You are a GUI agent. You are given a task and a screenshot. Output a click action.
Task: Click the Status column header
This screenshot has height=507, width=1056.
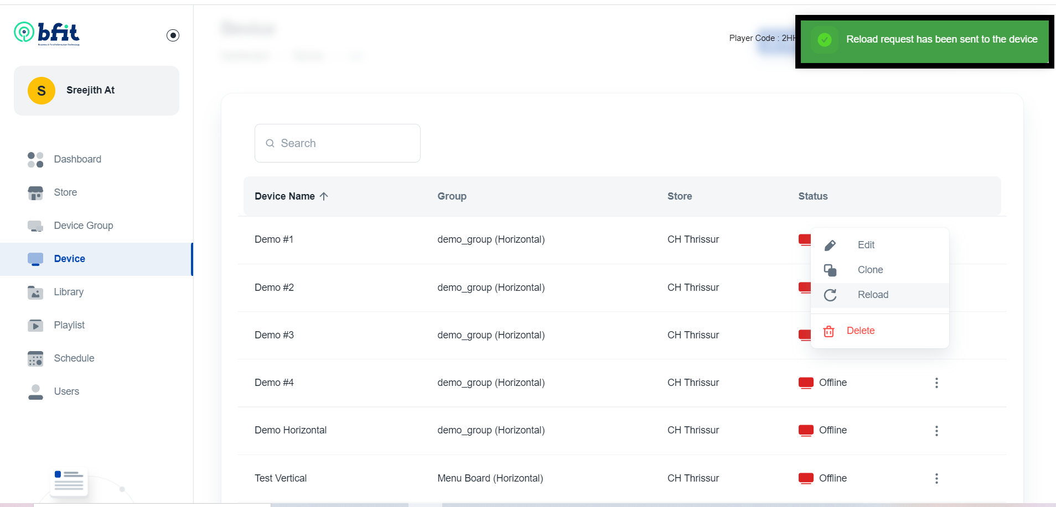coord(812,196)
